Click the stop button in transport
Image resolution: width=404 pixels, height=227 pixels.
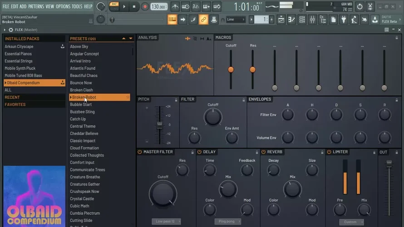(134, 7)
